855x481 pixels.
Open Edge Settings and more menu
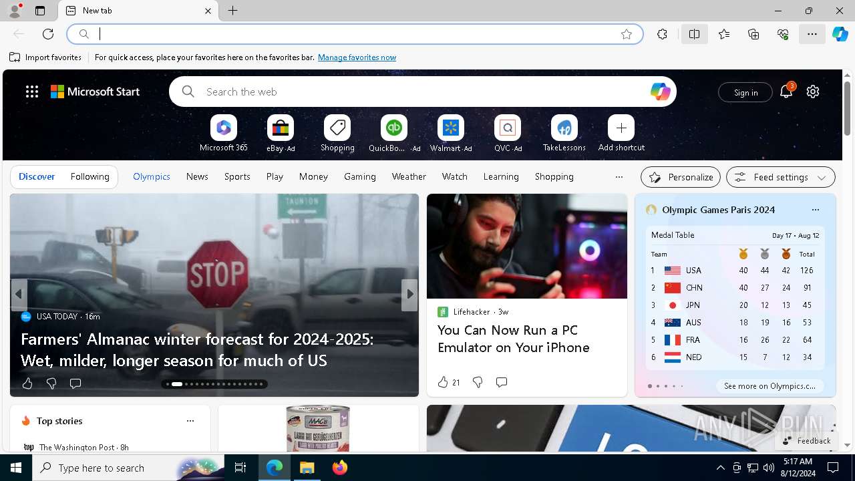click(x=812, y=34)
